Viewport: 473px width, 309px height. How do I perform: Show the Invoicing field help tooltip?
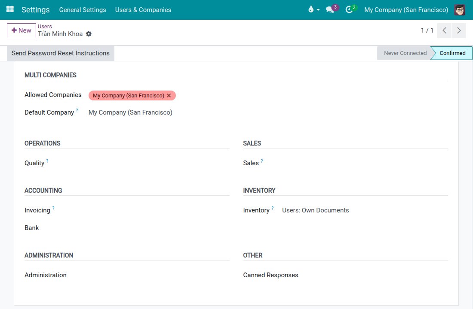click(53, 208)
